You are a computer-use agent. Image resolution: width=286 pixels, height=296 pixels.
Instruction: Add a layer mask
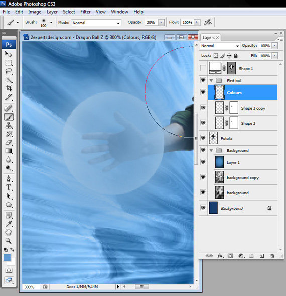click(230, 256)
